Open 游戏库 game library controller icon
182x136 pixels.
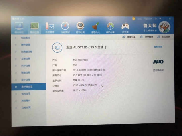click(125, 26)
